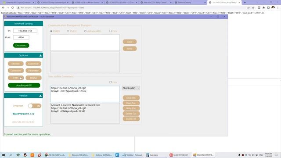Image resolution: width=281 pixels, height=158 pixels.
Task: Click the Delete Cur button
Action: point(131,114)
